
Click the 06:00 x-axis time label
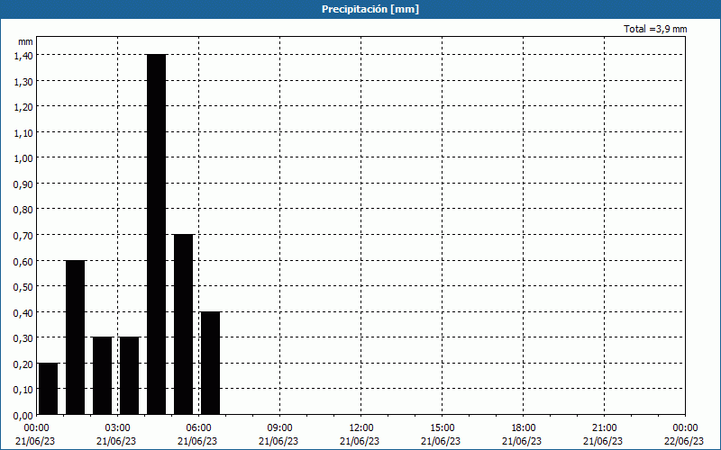point(198,428)
